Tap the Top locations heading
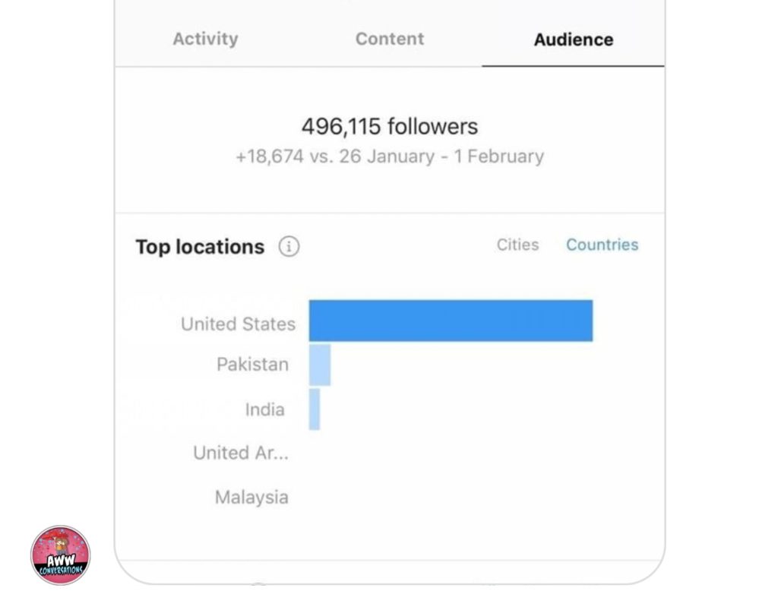This screenshot has width=778, height=591. 200,247
